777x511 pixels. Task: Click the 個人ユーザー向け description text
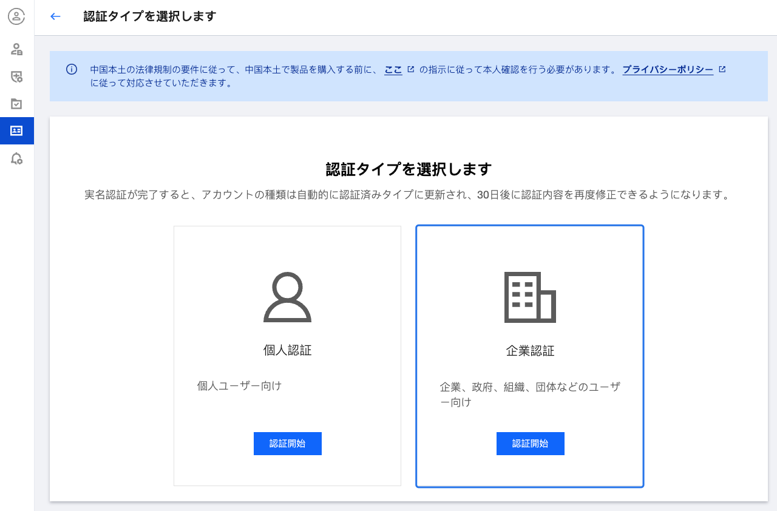coord(240,385)
